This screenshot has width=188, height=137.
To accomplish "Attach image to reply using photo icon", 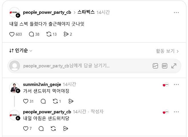I will click(155, 66).
